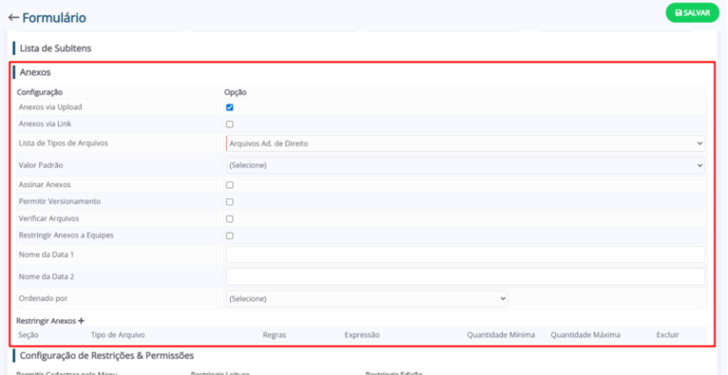This screenshot has width=728, height=375.
Task: Click the Restringir Anexos label
Action: (x=46, y=321)
